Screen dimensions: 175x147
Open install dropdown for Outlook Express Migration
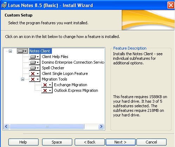point(47,90)
